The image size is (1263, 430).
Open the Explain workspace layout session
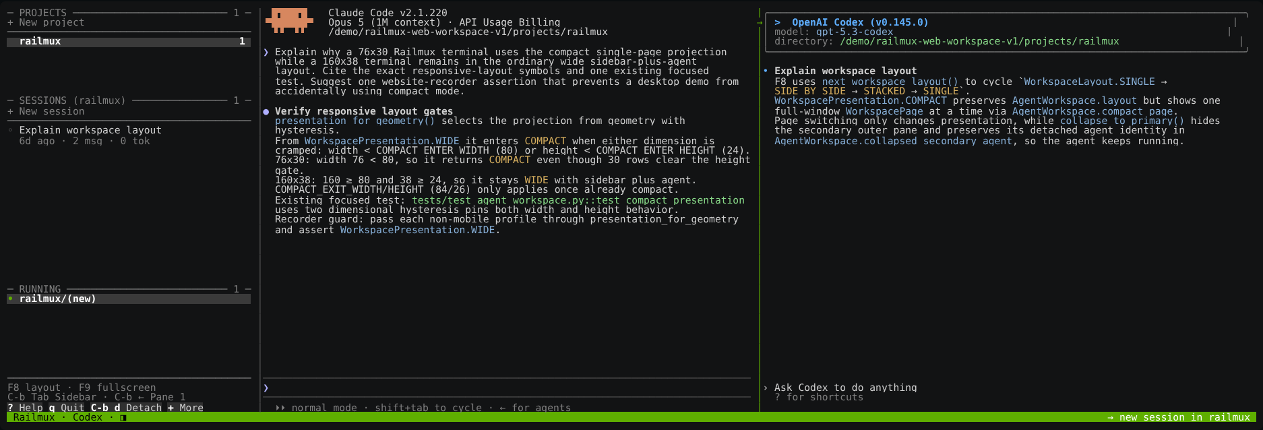pyautogui.click(x=90, y=130)
